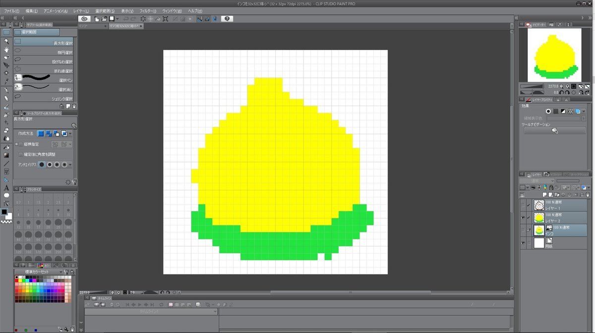Expand the anti-aliasing options dropdown arrow
Viewport: 595px width, 333px height.
(70, 165)
